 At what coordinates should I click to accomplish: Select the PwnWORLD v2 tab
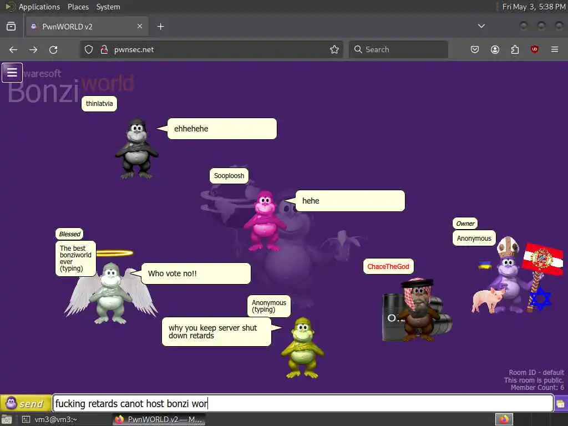point(87,27)
